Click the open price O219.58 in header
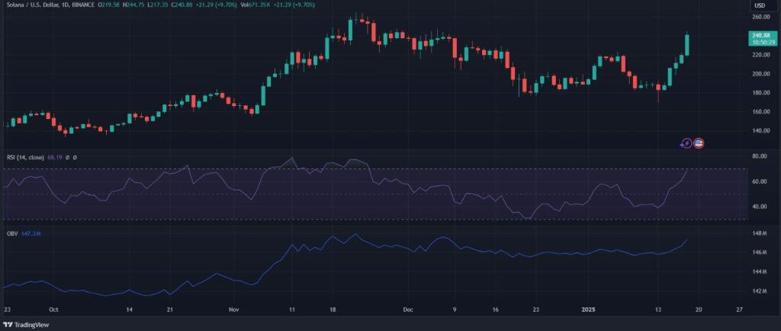The height and width of the screenshot is (331, 781). (109, 5)
